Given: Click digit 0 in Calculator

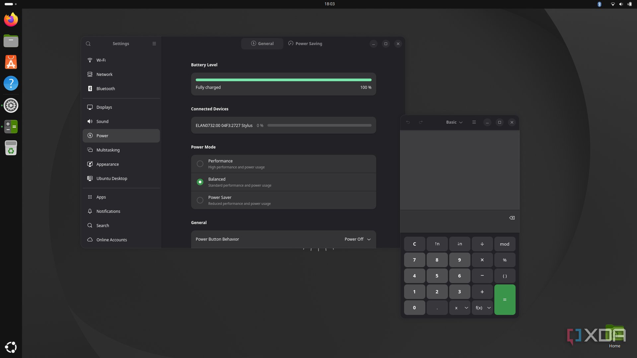Looking at the screenshot, I should (x=414, y=308).
